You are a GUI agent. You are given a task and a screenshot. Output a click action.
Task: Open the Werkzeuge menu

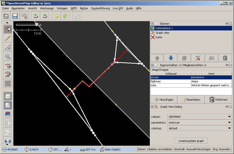(47, 8)
